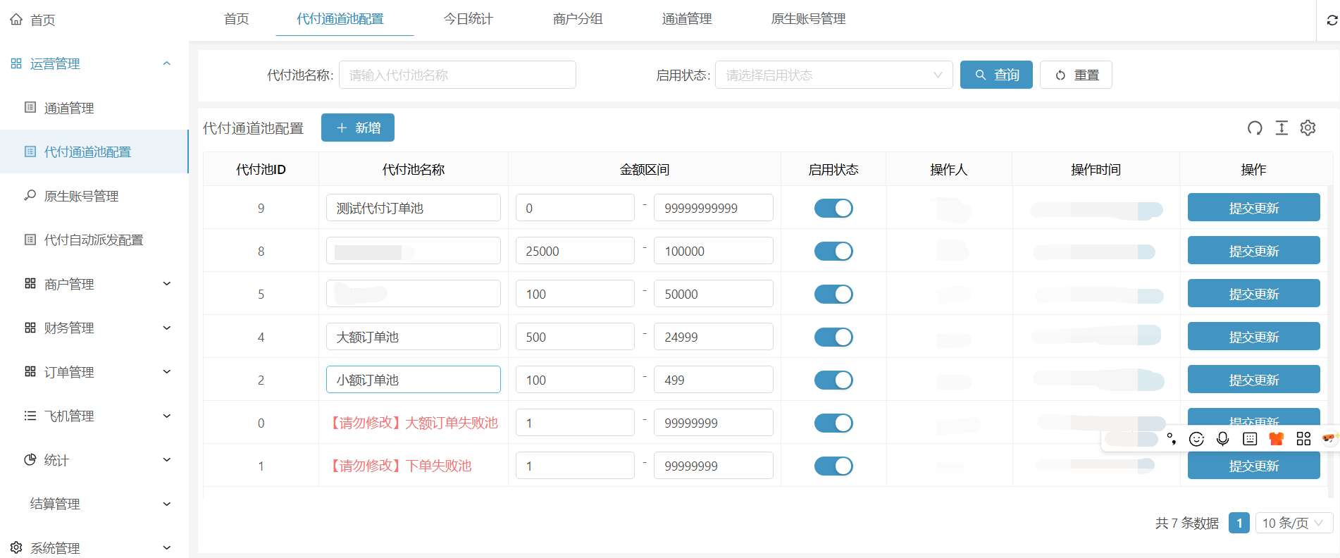Click the 运营管理 grid icon
This screenshot has width=1340, height=558.
pos(16,63)
